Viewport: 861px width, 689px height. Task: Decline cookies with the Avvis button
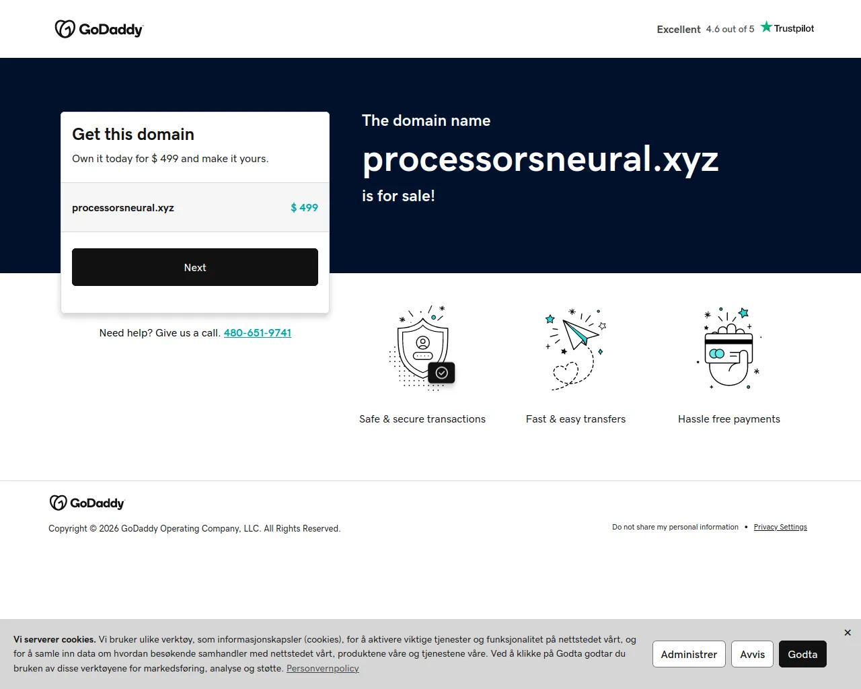tap(753, 654)
